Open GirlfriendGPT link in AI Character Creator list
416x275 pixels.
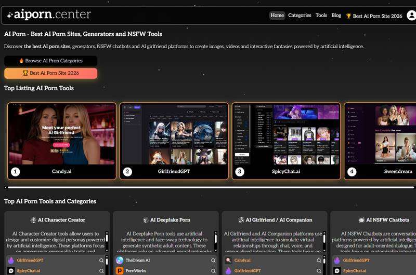(x=30, y=260)
